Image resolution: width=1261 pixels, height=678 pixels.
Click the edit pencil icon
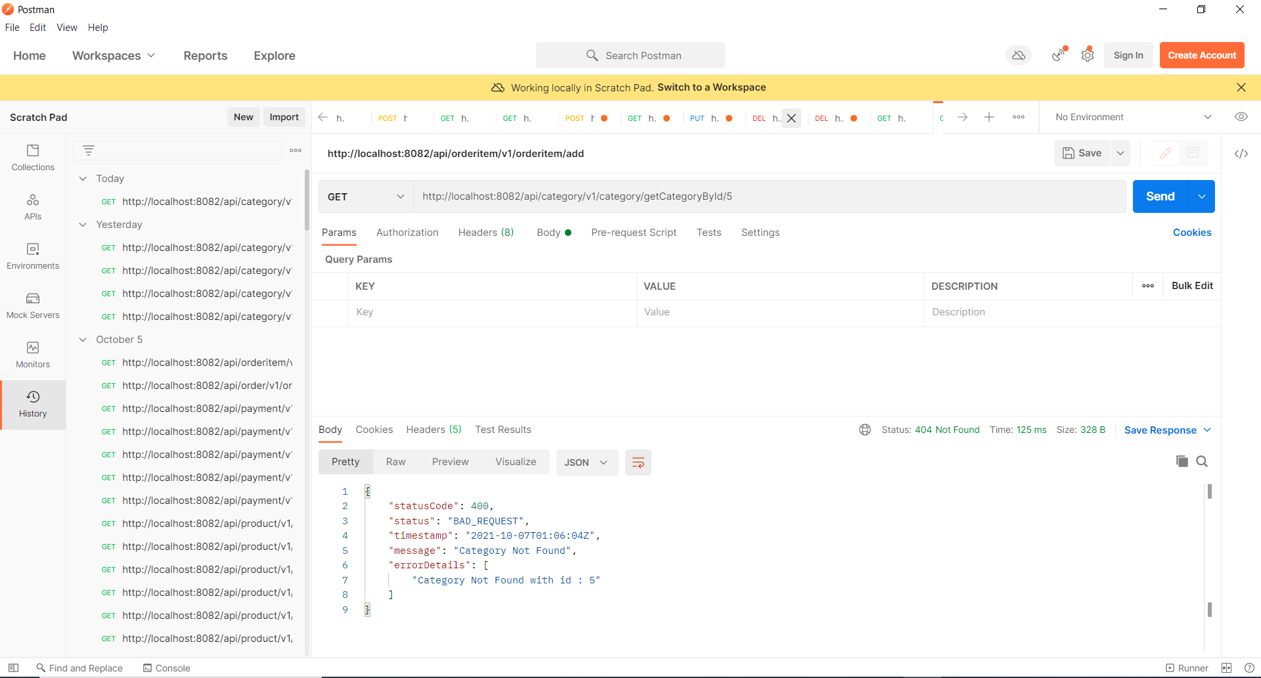(1166, 153)
